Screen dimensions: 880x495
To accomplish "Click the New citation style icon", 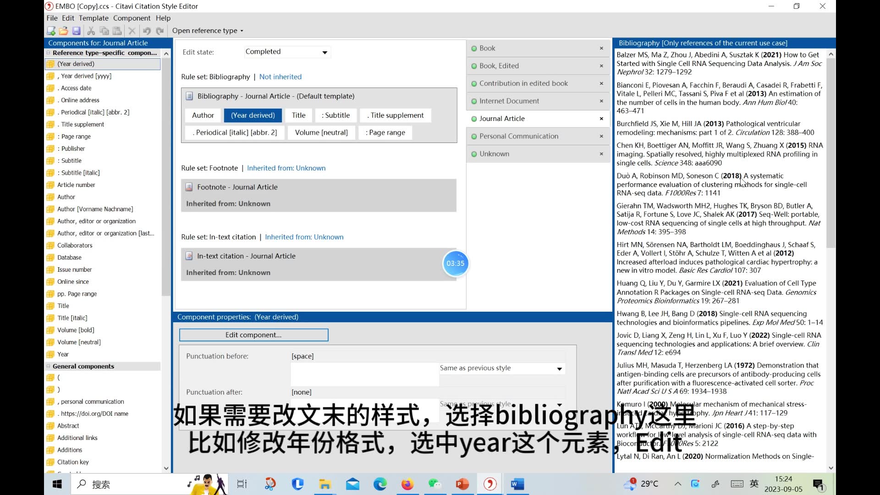I will tap(51, 31).
